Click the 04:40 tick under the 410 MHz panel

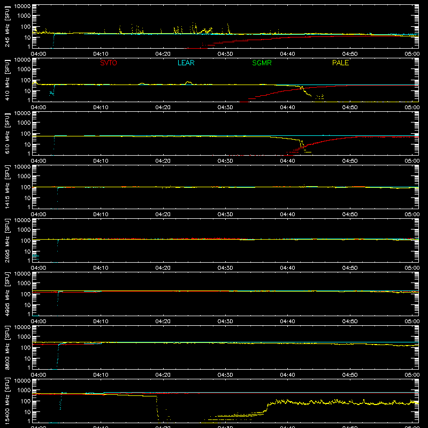287,108
